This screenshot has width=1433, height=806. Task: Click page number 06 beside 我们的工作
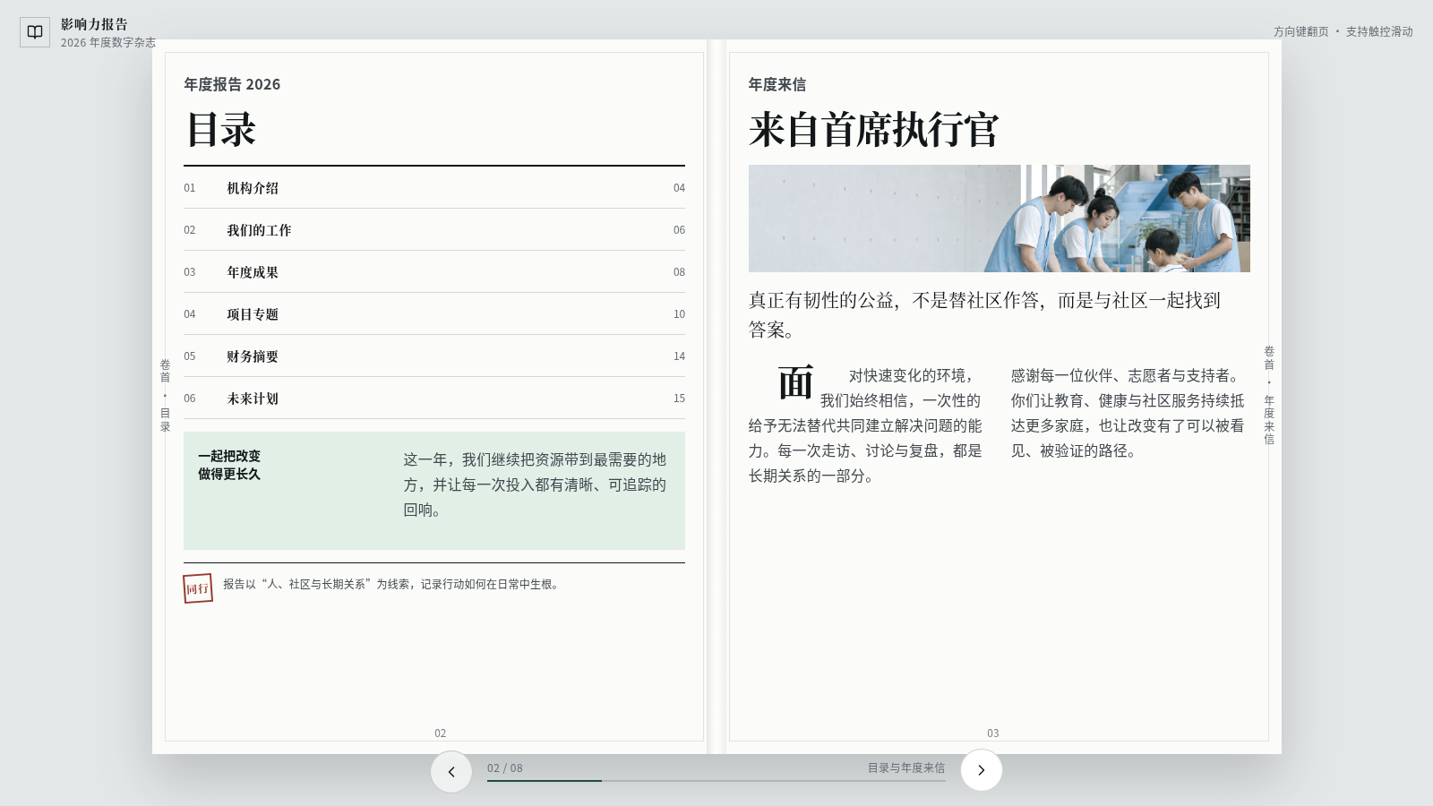click(679, 230)
